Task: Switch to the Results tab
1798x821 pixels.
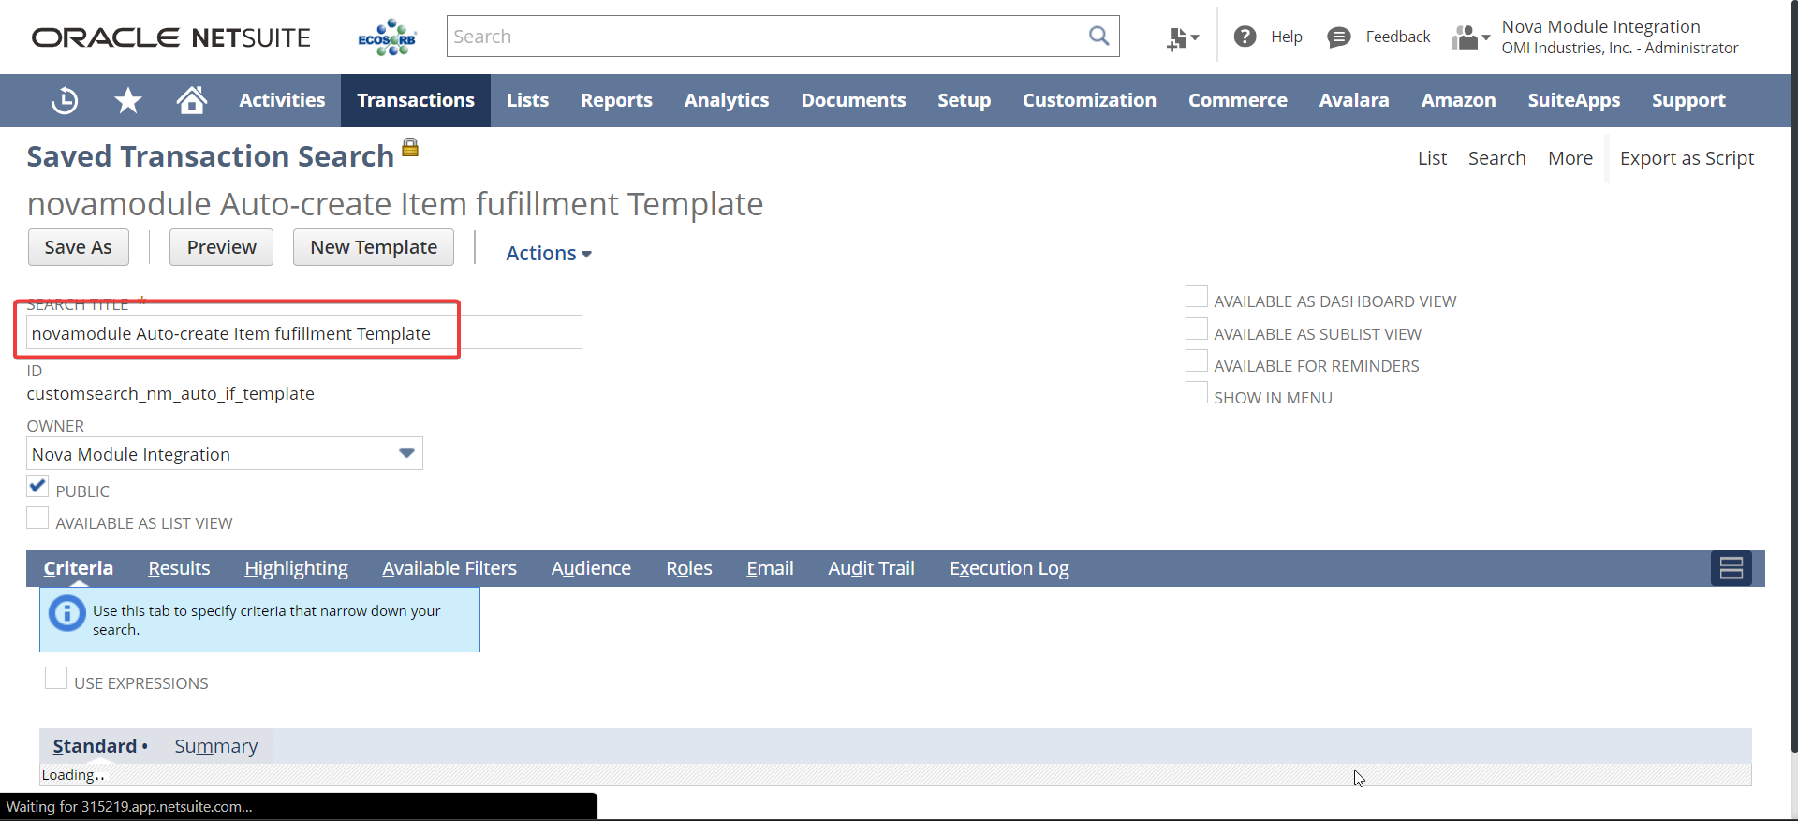Action: tap(179, 568)
